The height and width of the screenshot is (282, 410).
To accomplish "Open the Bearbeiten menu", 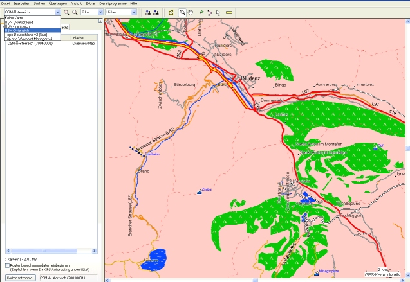I will click(x=22, y=4).
